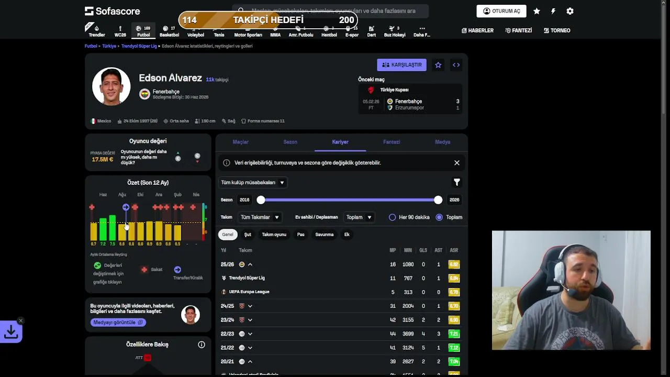This screenshot has height=377, width=670.
Task: Select the Takım oyunu stat chip
Action: click(x=274, y=235)
